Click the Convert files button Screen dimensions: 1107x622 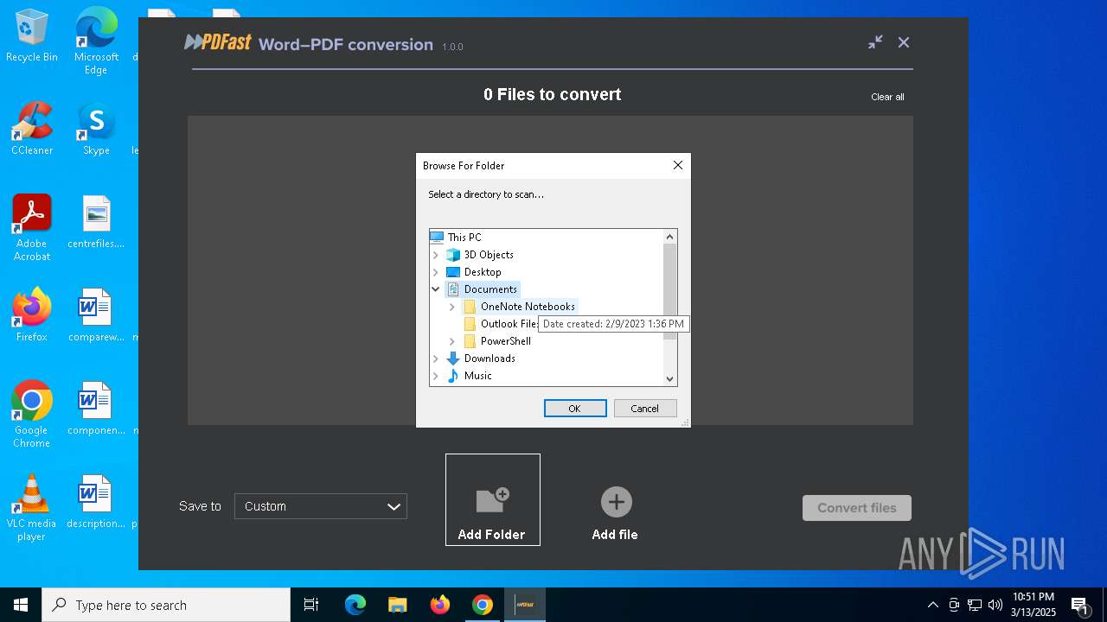(857, 508)
